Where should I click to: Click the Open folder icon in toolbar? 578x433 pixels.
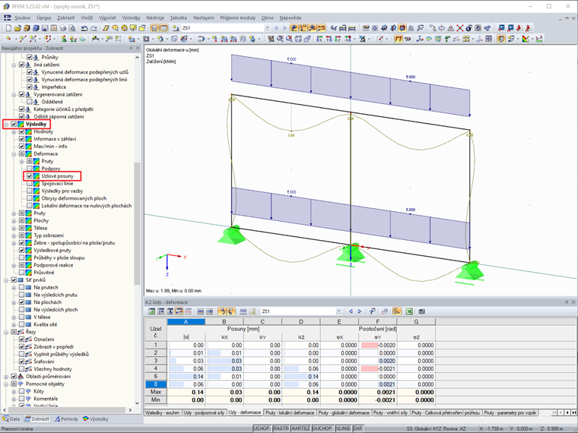(x=17, y=28)
